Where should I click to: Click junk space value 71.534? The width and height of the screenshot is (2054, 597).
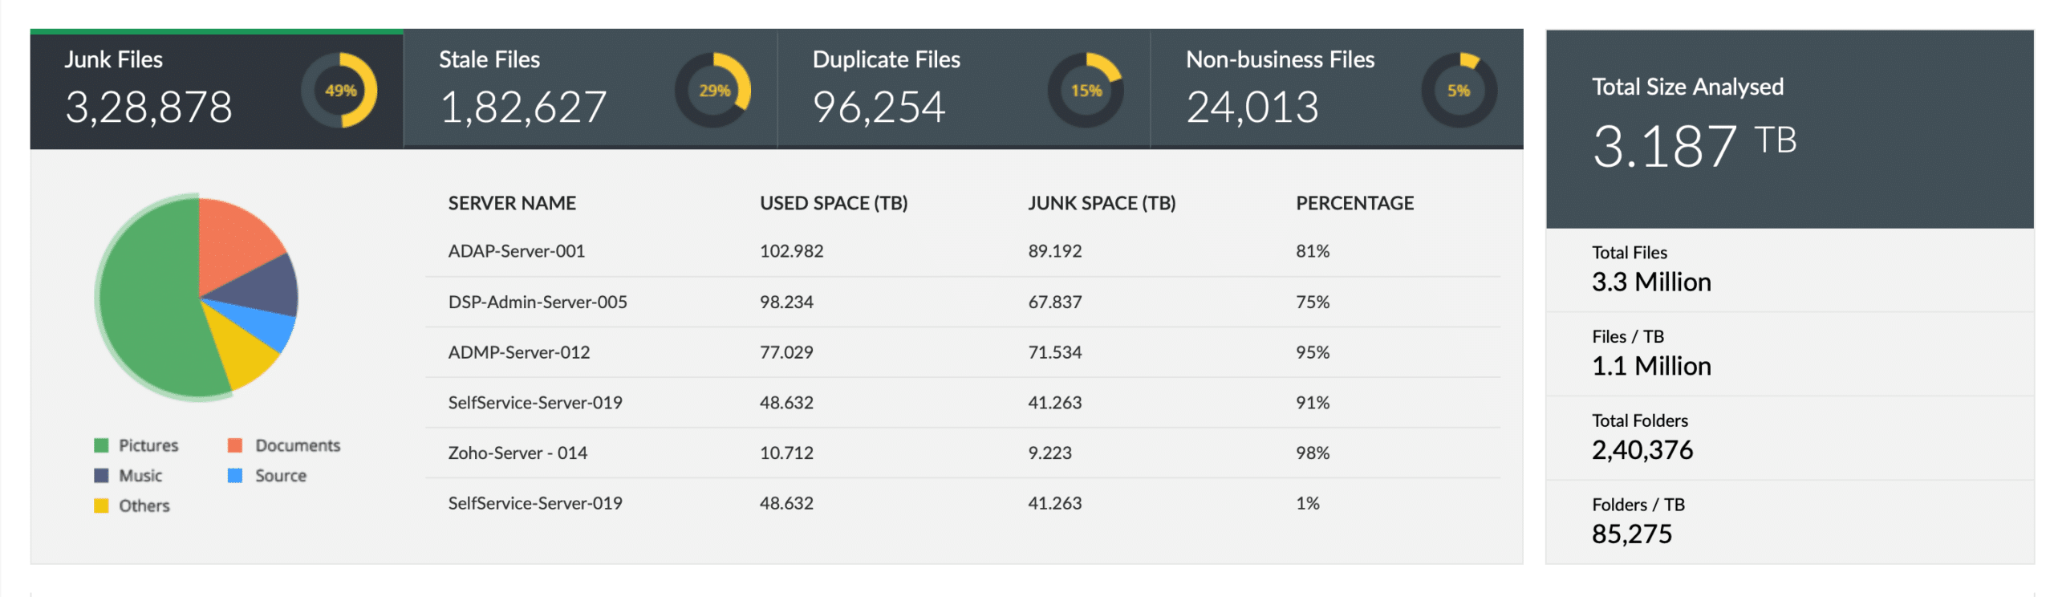[x=1054, y=352]
